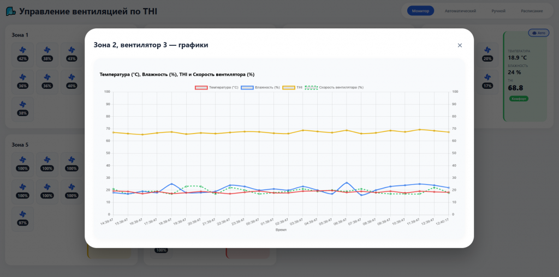
Task: Open Зона 1 fan showing 40%
Action: [x=72, y=82]
